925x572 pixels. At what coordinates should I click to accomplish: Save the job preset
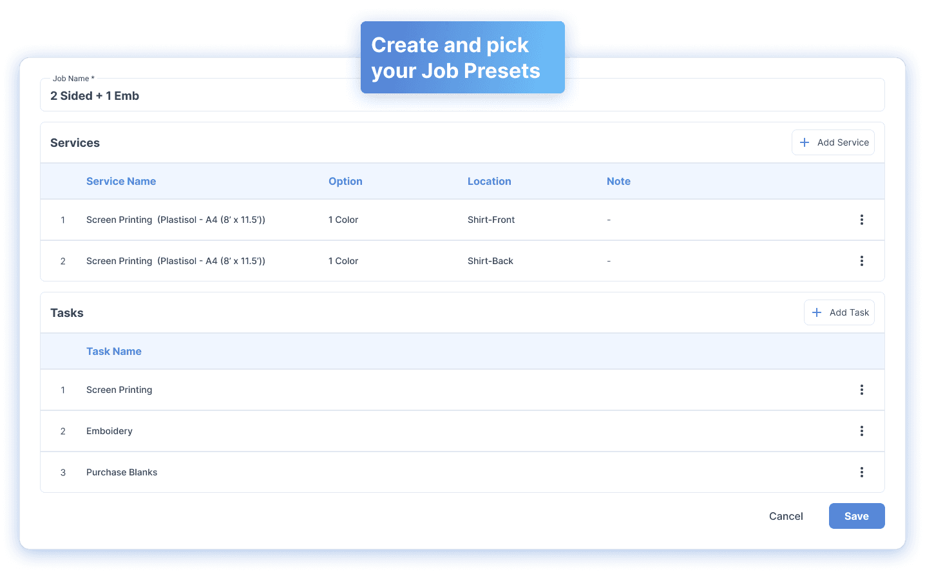pos(856,516)
